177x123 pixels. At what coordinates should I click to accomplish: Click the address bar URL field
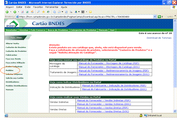tap(86, 17)
